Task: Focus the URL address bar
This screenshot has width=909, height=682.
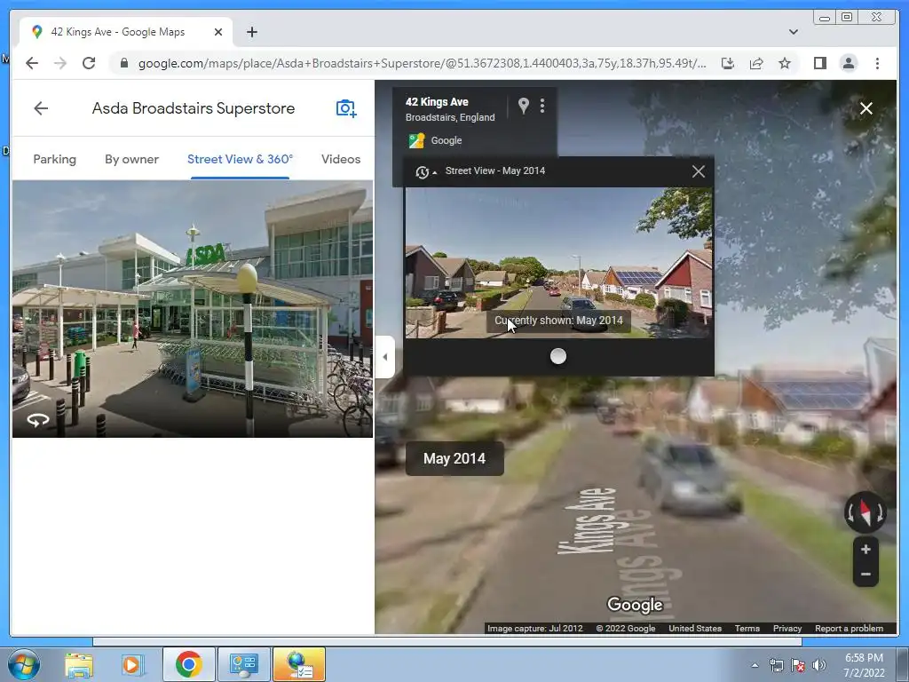Action: tap(422, 63)
